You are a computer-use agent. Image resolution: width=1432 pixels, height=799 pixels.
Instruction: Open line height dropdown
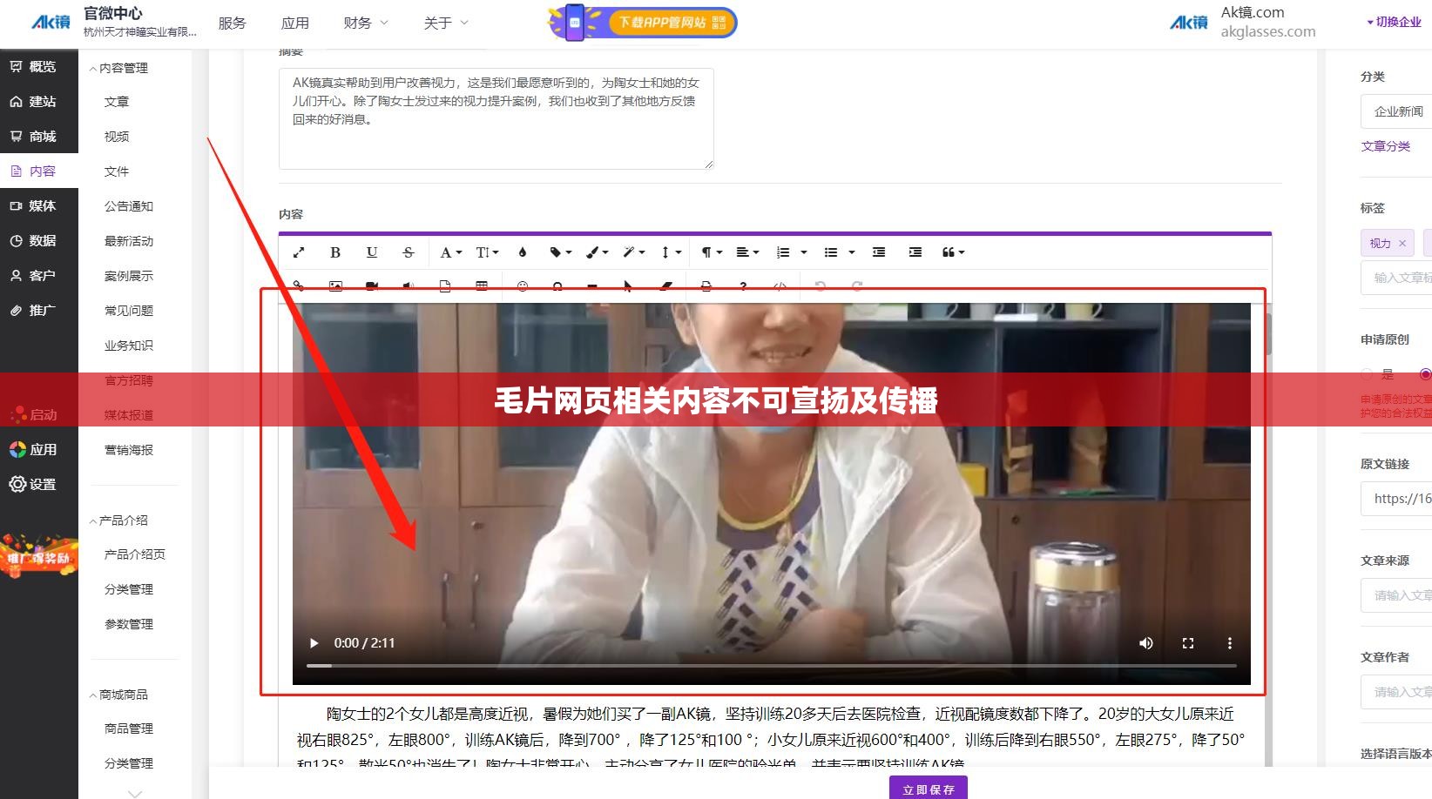[670, 252]
